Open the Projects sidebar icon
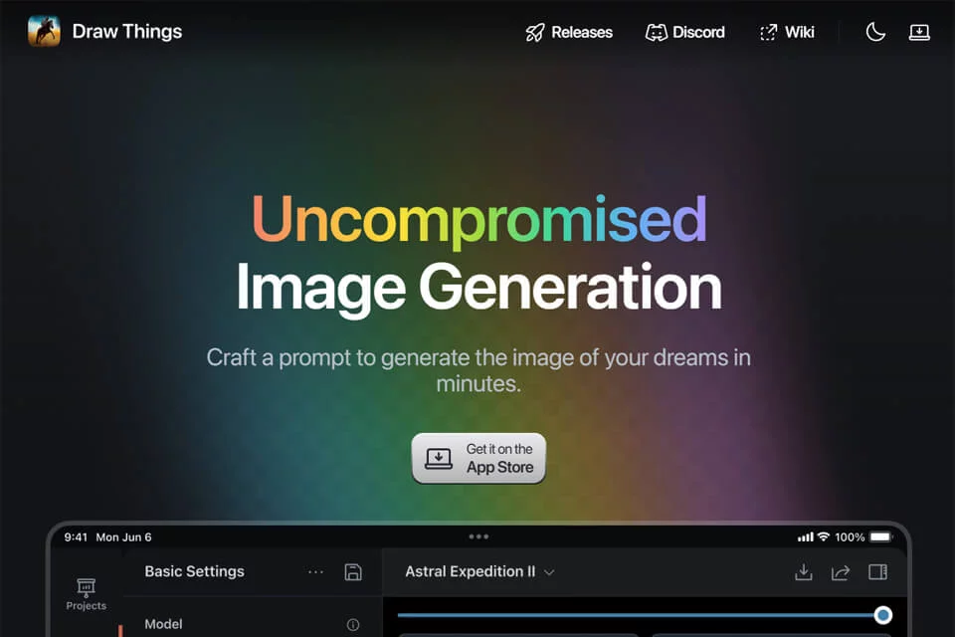 coord(86,594)
